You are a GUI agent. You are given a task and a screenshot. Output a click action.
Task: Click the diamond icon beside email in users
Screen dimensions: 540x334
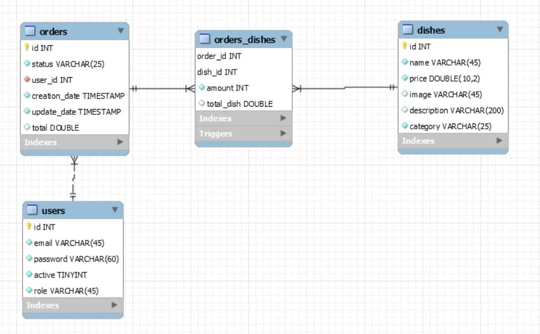(x=28, y=242)
